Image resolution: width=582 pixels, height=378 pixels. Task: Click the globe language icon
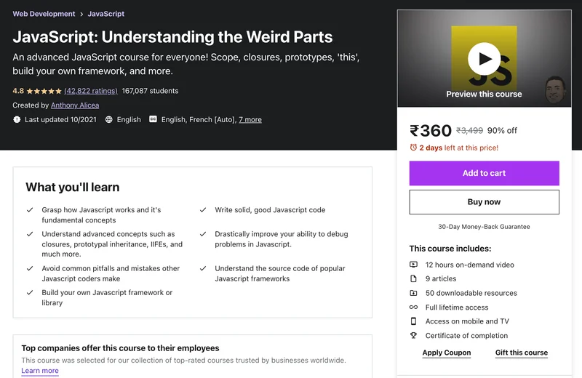coord(109,119)
